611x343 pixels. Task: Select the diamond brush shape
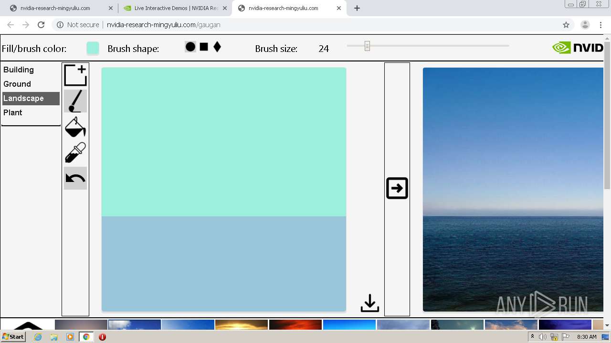coord(217,47)
